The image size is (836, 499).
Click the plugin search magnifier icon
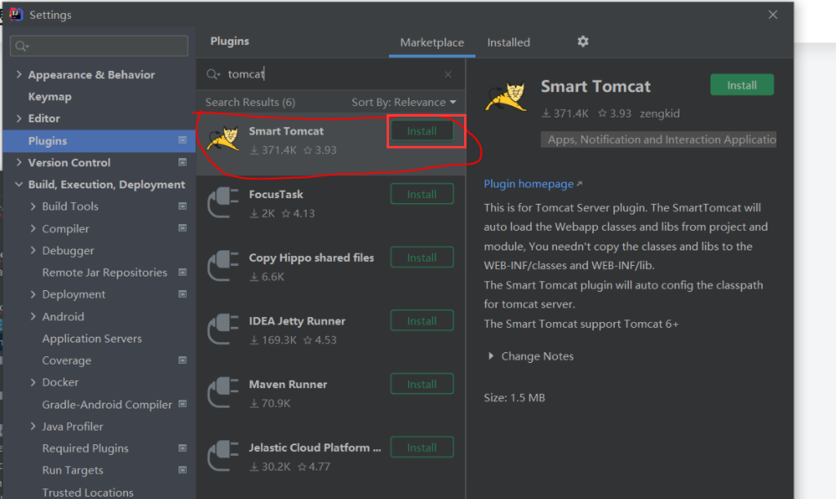[213, 74]
